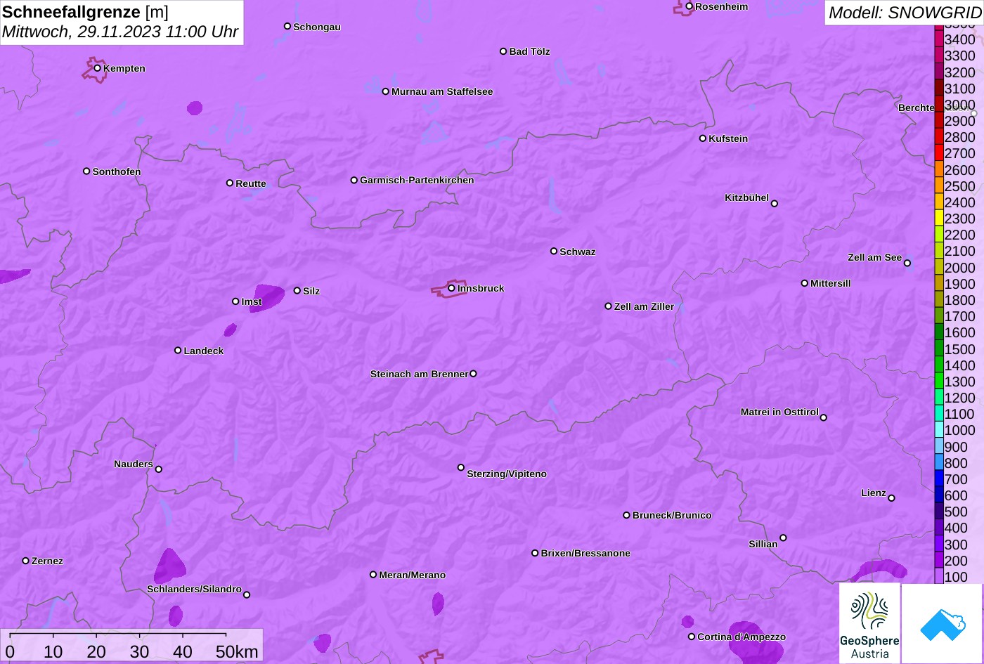The width and height of the screenshot is (984, 664).
Task: Select the Sterzing/Vipiteno location marker
Action: tap(461, 467)
